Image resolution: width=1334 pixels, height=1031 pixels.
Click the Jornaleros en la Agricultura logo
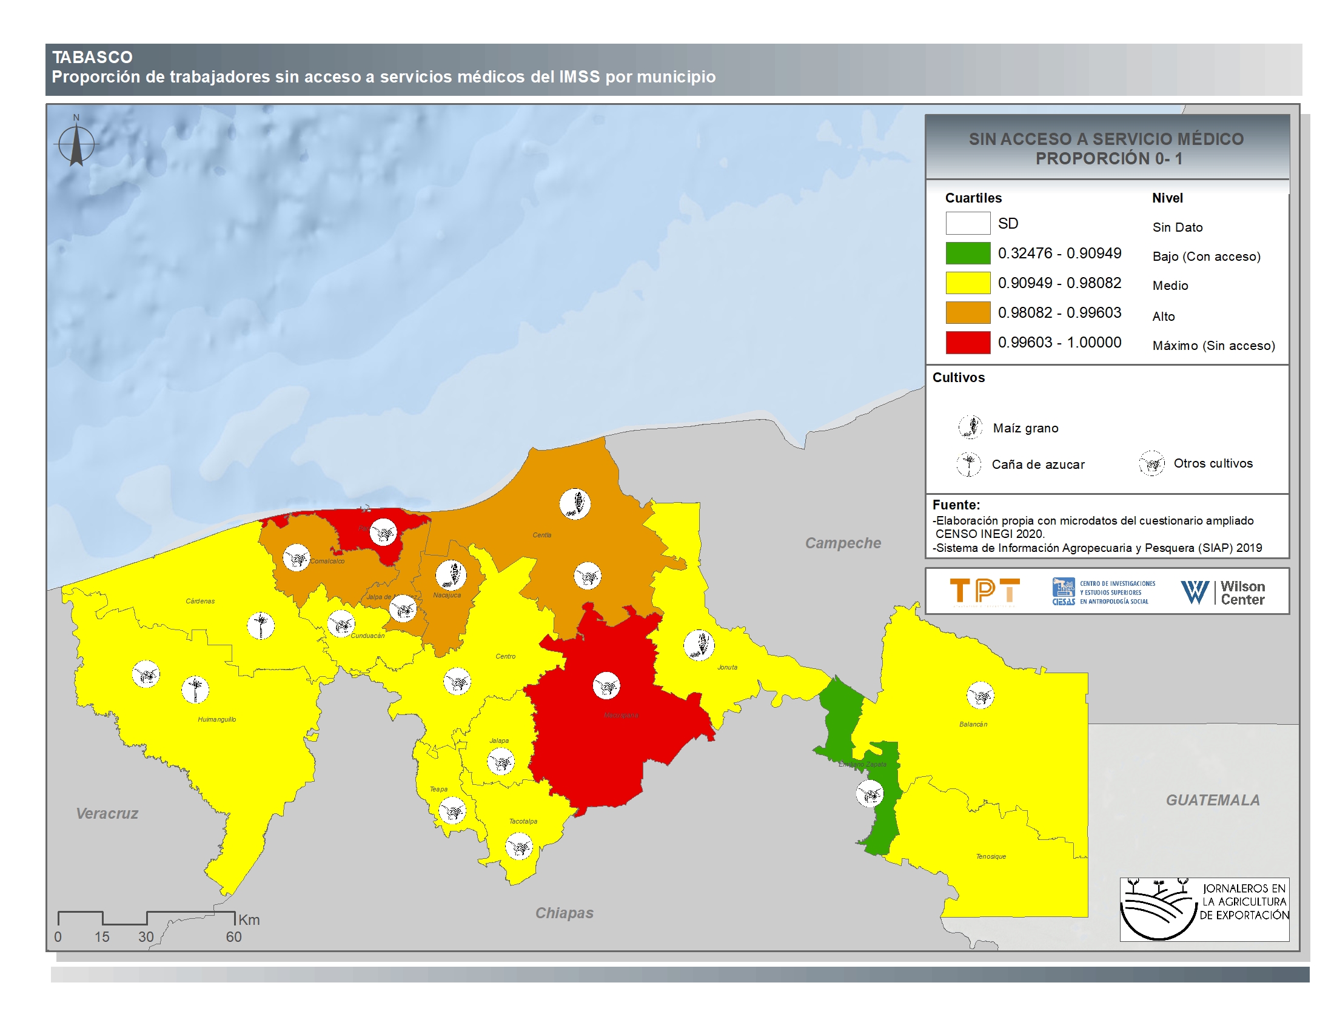click(1204, 910)
